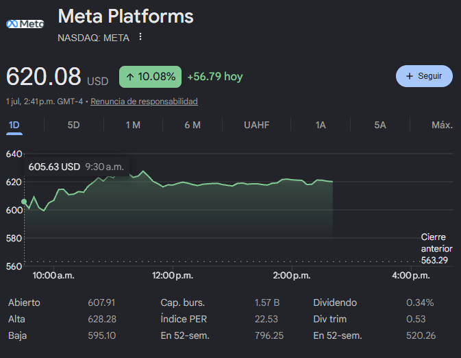
Task: Switch to the 1 M time range tab
Action: (133, 125)
